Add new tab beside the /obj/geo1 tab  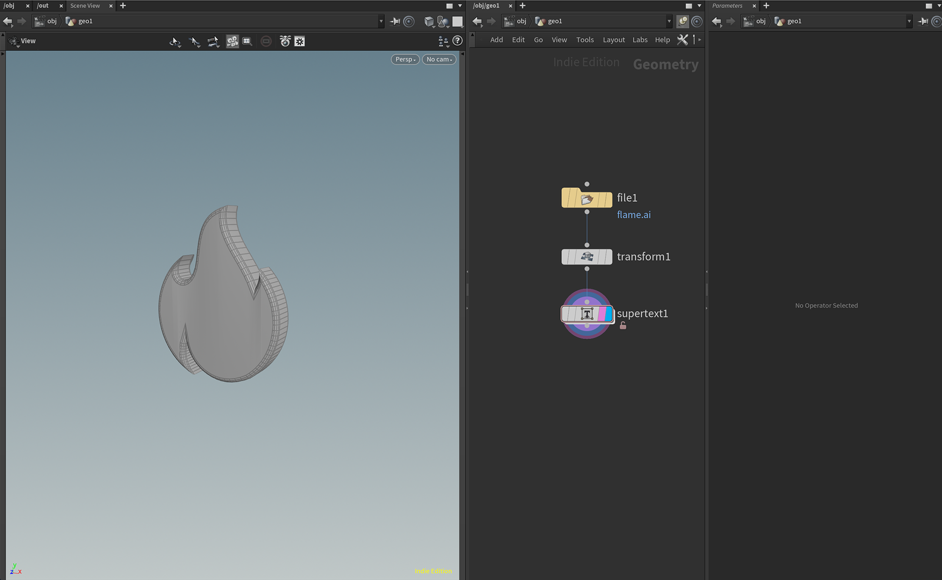[x=523, y=6]
